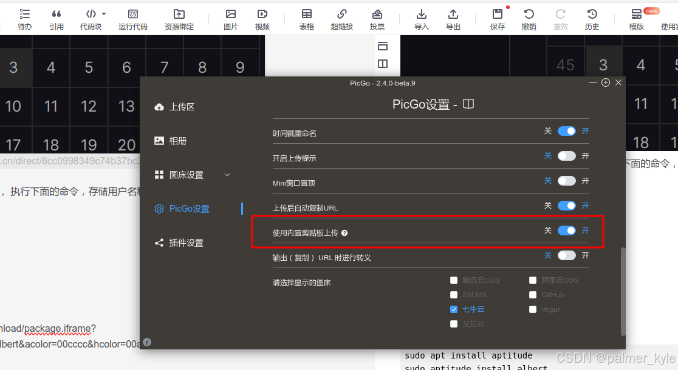Click the single-pane layout icon in the editor
This screenshot has width=678, height=370.
coord(383,46)
